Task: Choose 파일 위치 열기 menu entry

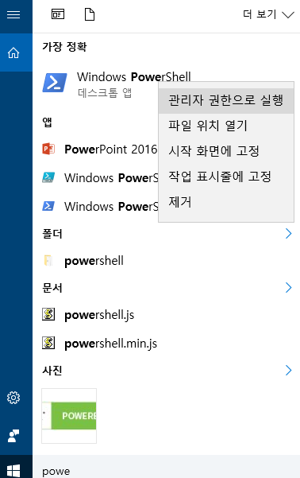Action: click(226, 126)
